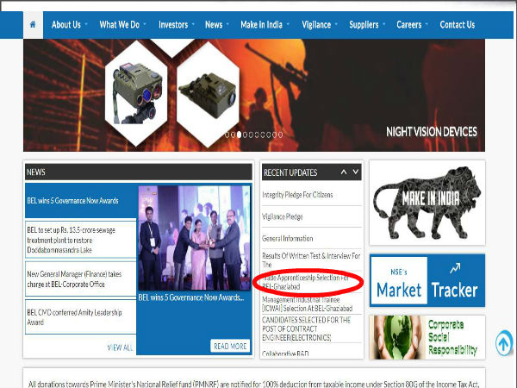Open the Careers menu

coord(408,25)
